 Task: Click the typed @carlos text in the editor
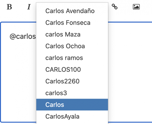tap(23, 36)
